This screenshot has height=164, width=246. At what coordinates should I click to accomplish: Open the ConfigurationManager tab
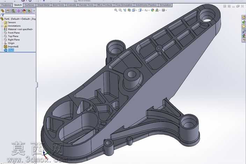point(13,11)
